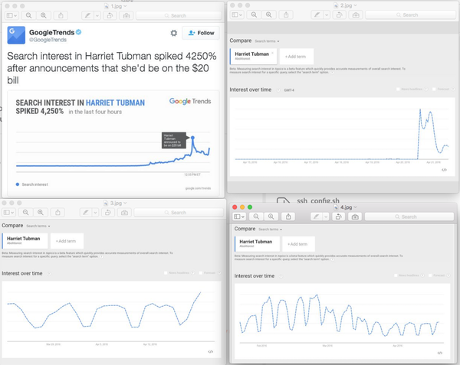Click the Follow button on the tweet
The image size is (460, 365).
coord(201,33)
